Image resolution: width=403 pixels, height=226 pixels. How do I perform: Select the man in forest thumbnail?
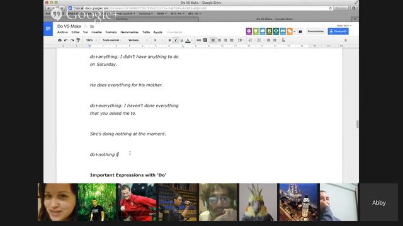pyautogui.click(x=97, y=202)
